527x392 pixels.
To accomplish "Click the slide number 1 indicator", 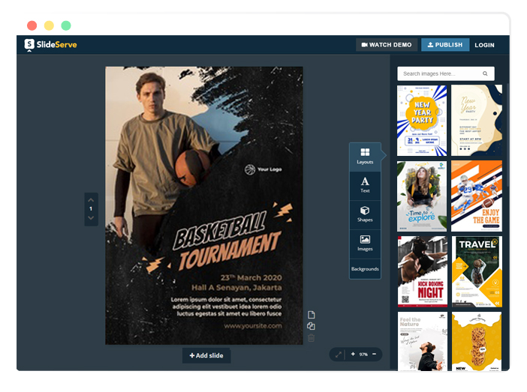I will pos(91,209).
